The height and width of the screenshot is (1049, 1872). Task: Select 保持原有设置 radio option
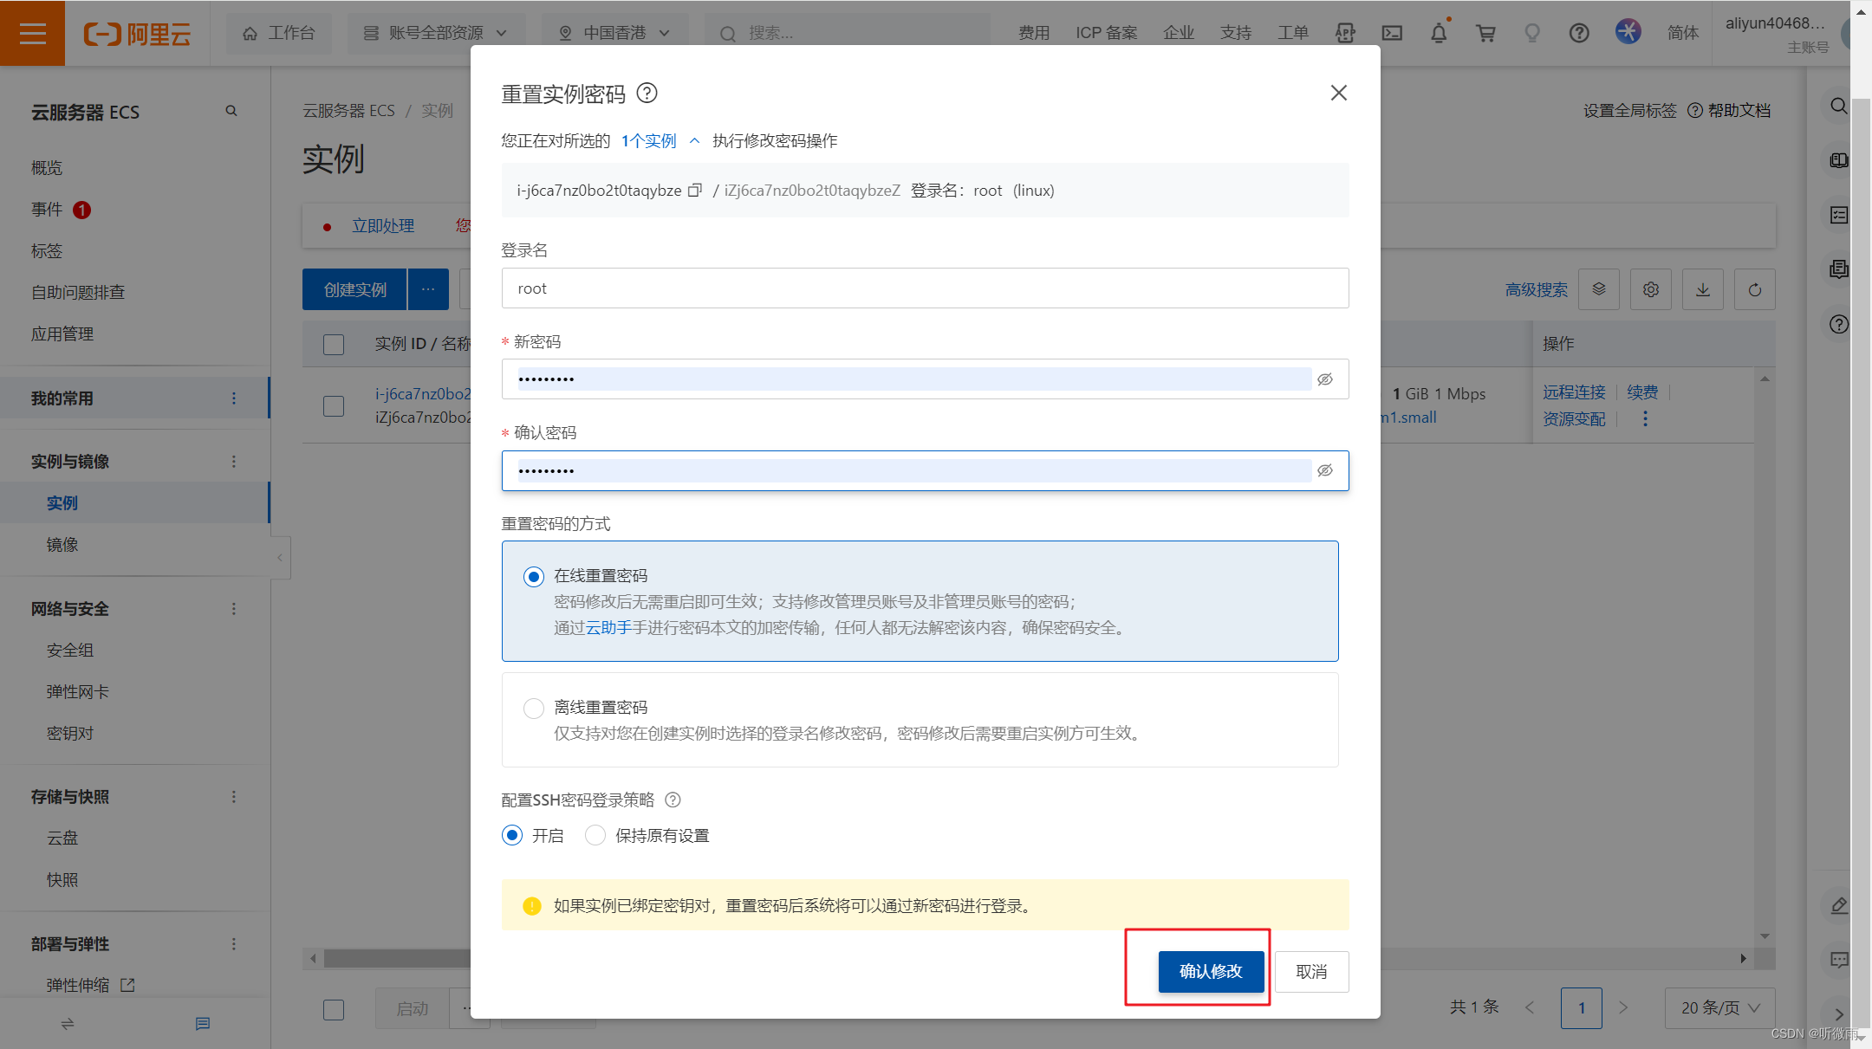[x=595, y=835]
